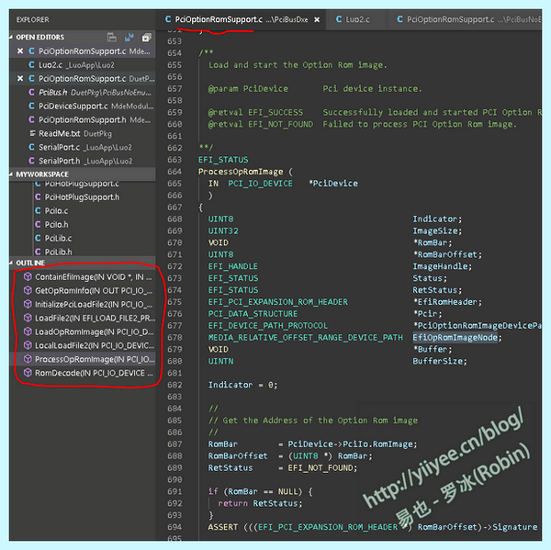This screenshot has height=550, width=551.
Task: Open PciLib.h in workspace tree
Action: pyautogui.click(x=83, y=252)
